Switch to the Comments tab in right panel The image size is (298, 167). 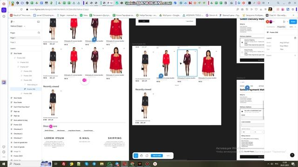pyautogui.click(x=271, y=27)
